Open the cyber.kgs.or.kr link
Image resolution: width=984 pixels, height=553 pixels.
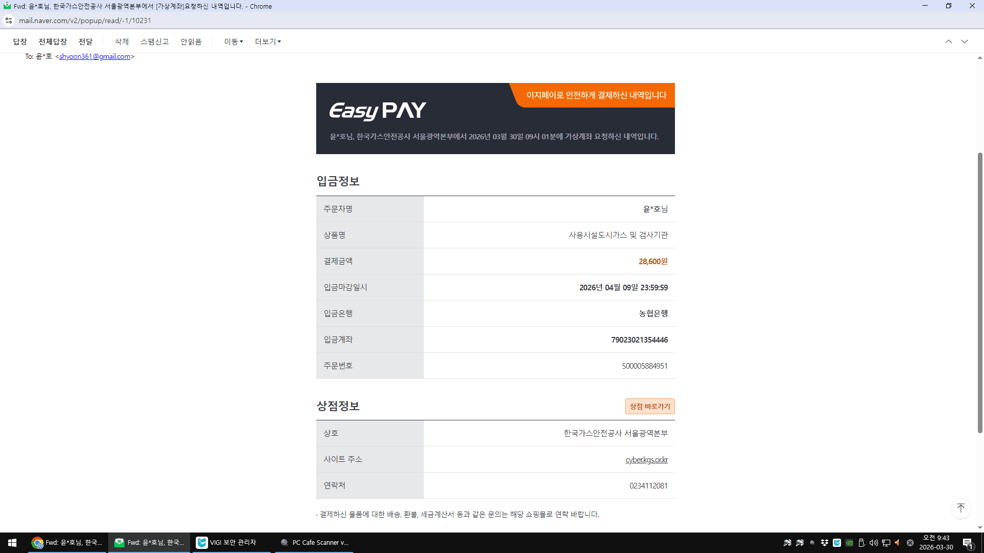646,460
